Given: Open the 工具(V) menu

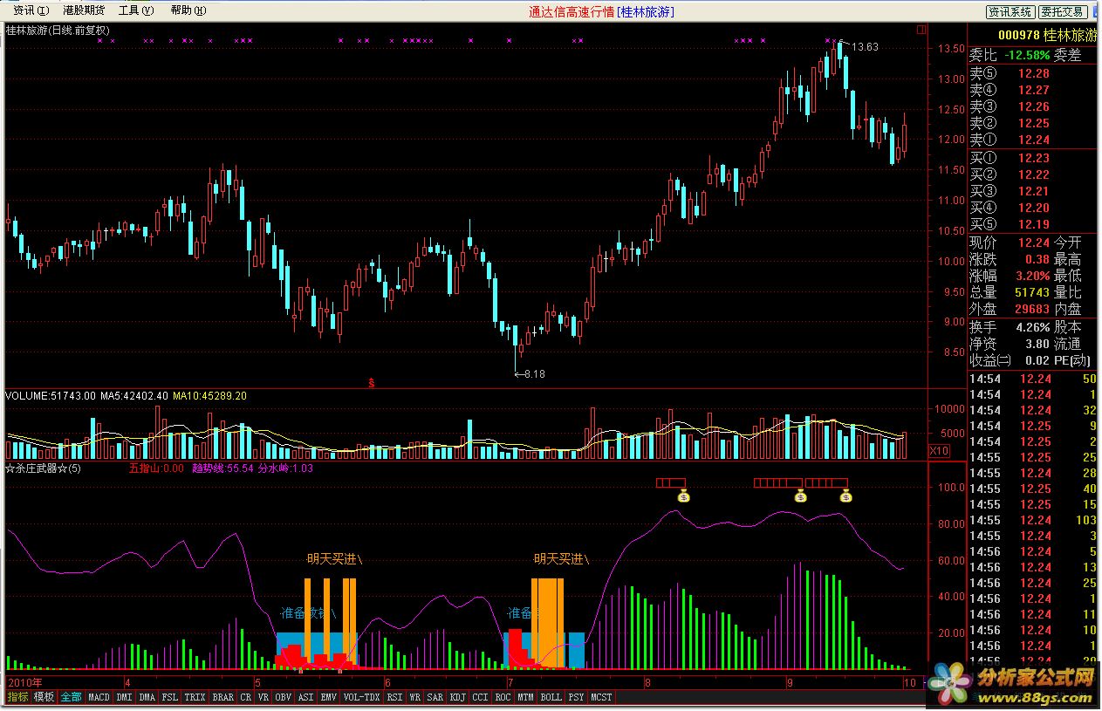Looking at the screenshot, I should [135, 10].
